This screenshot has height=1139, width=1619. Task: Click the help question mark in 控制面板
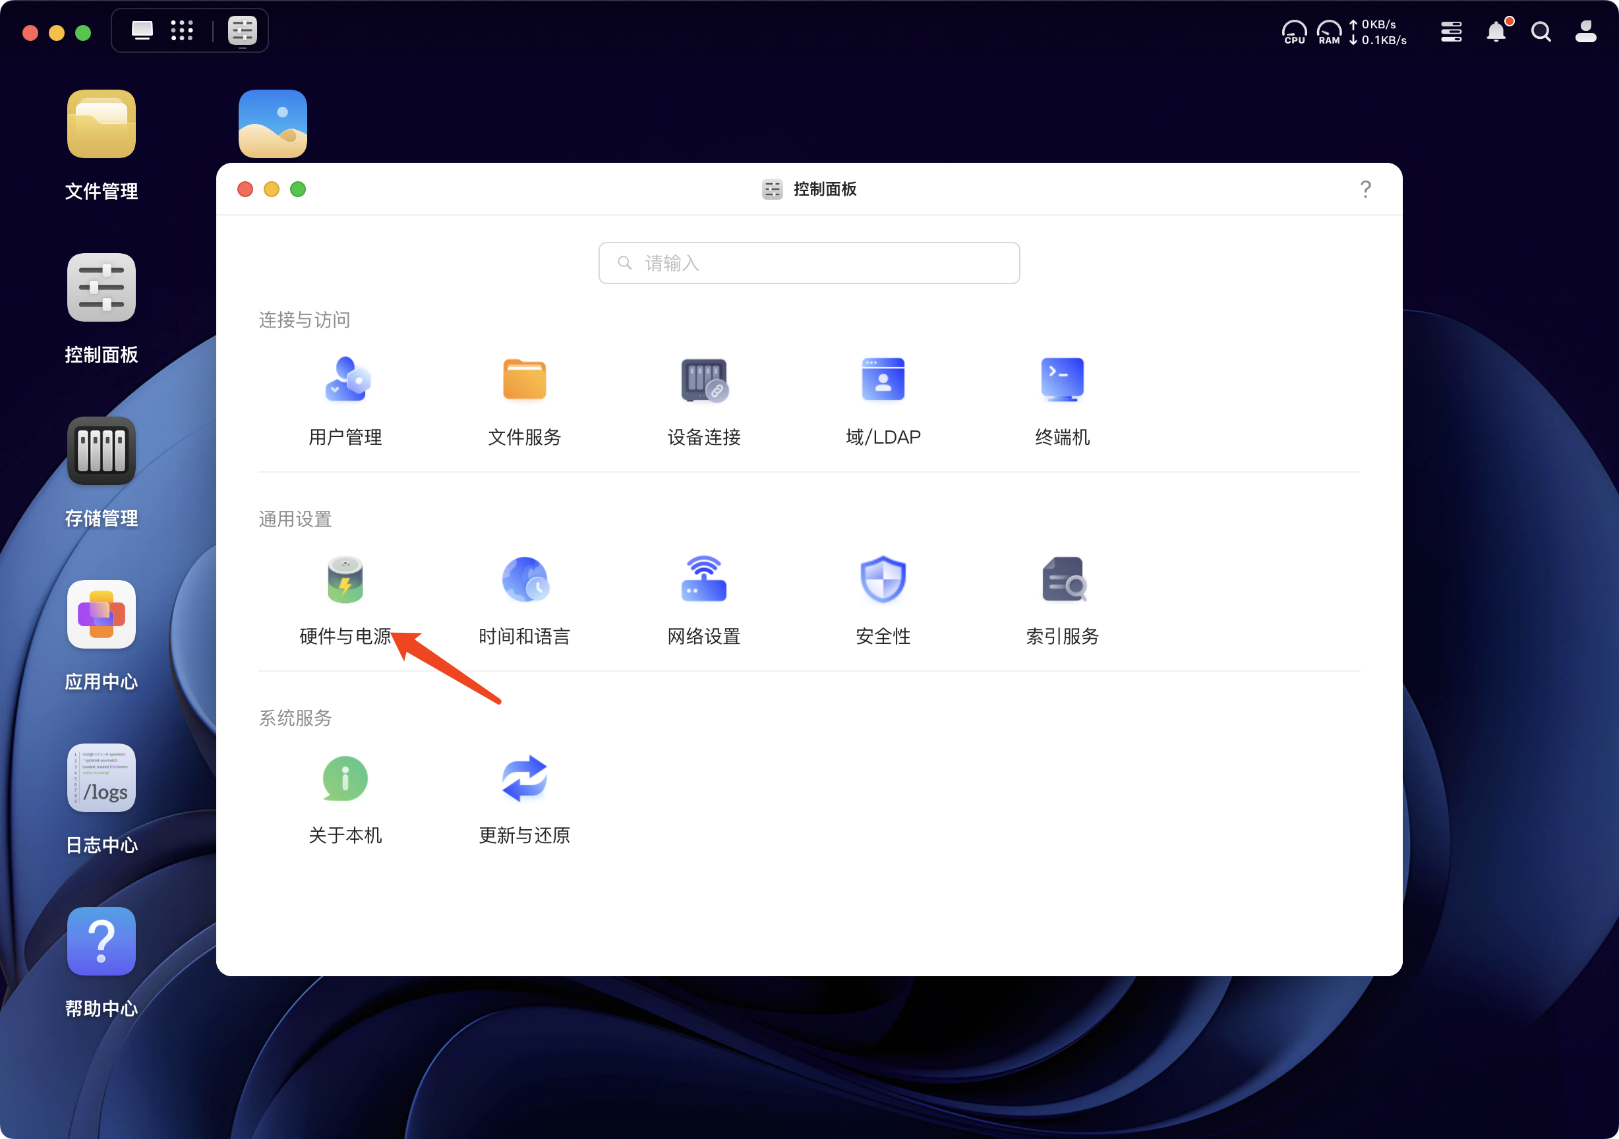(x=1365, y=189)
